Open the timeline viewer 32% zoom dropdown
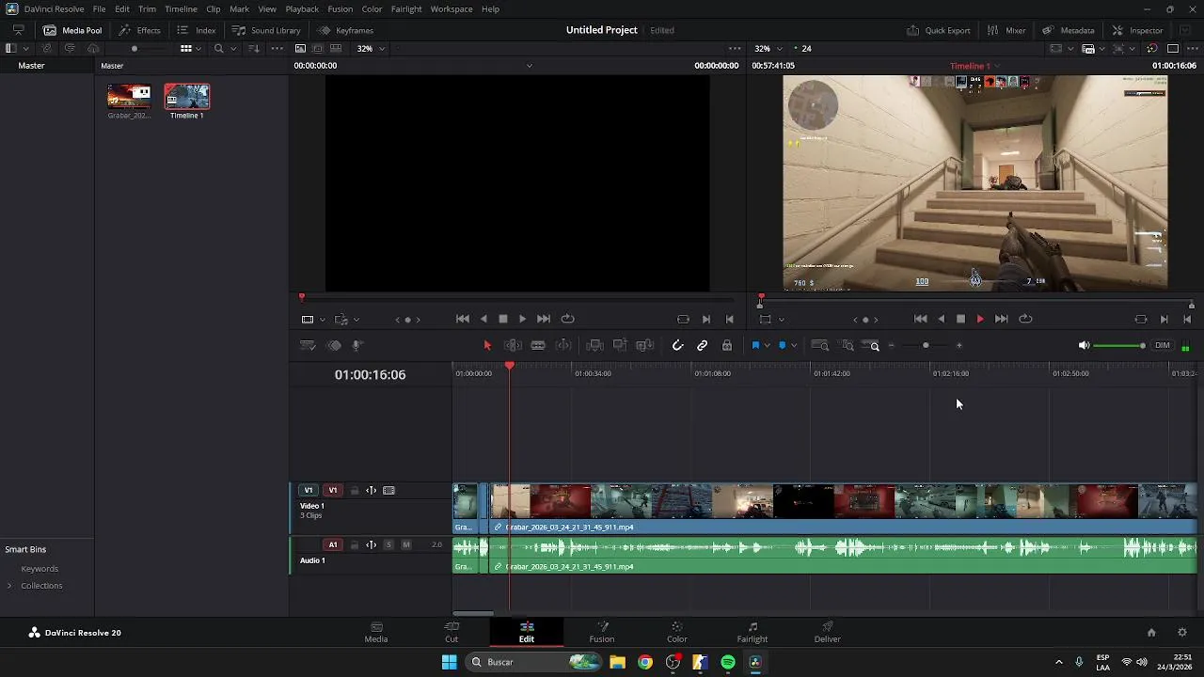The height and width of the screenshot is (677, 1204). 768,49
